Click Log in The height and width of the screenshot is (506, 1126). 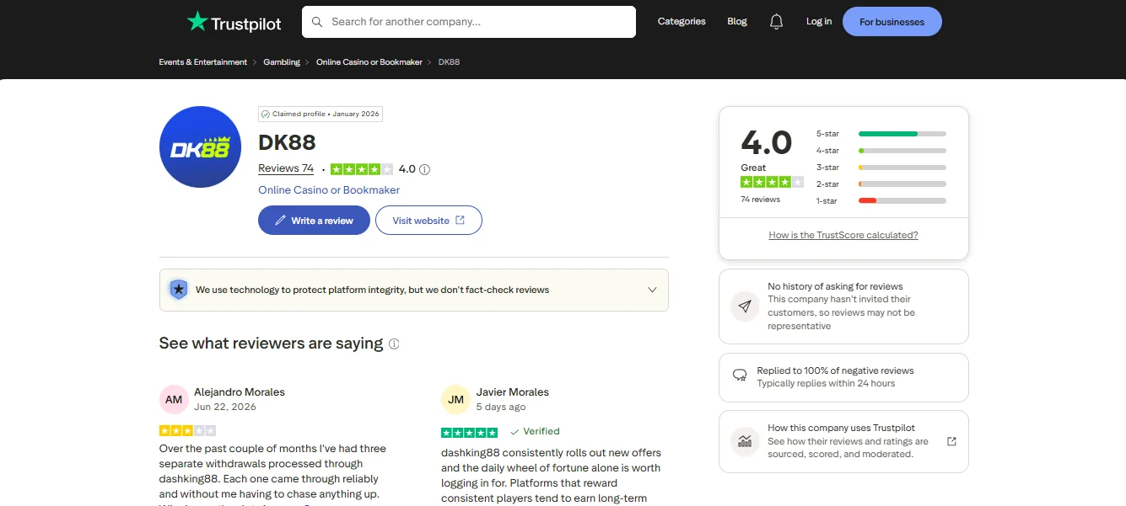[x=819, y=22]
